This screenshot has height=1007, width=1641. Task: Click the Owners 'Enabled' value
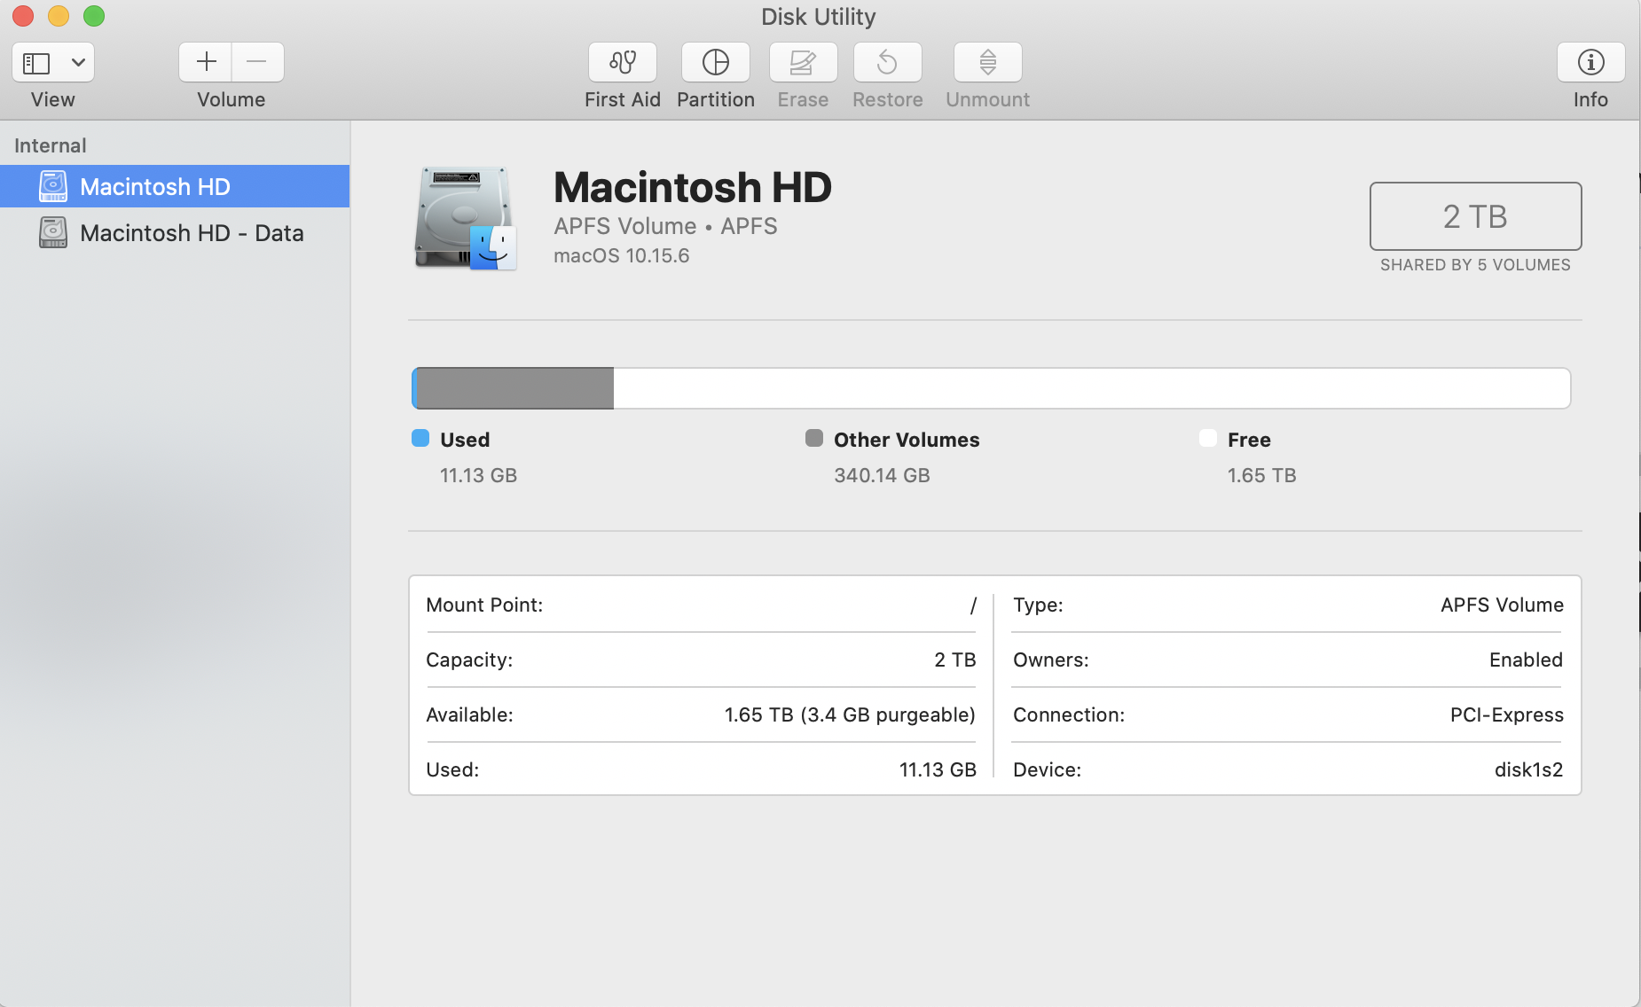coord(1526,660)
